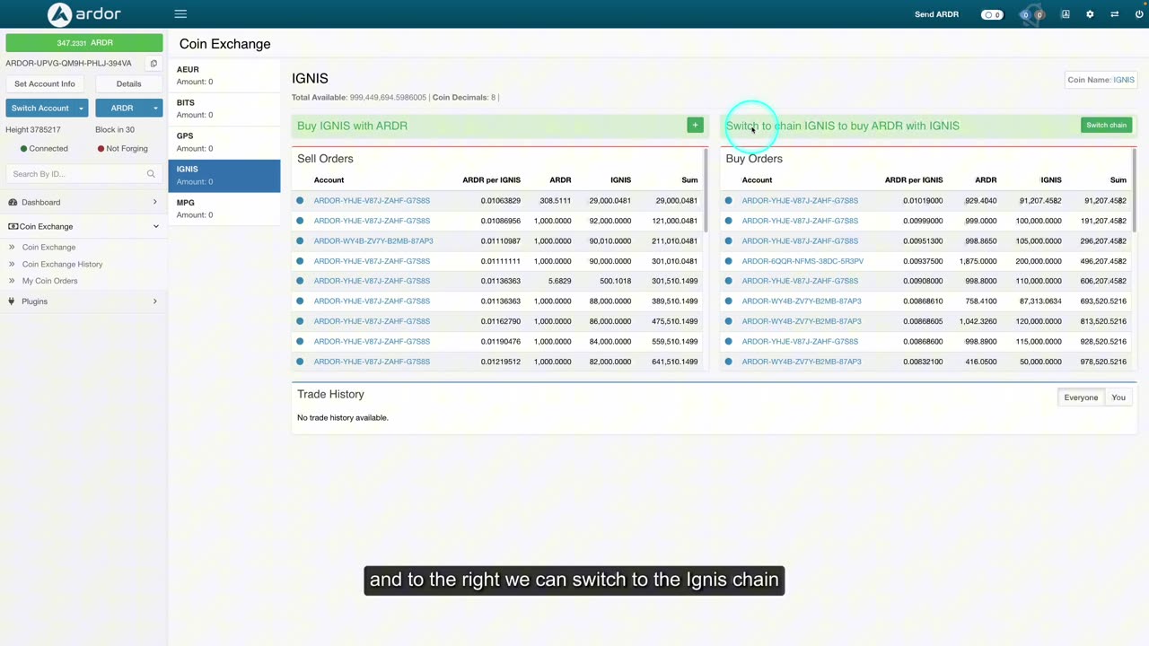
Task: Click the exchange arrows icon in top bar
Action: click(x=1114, y=14)
